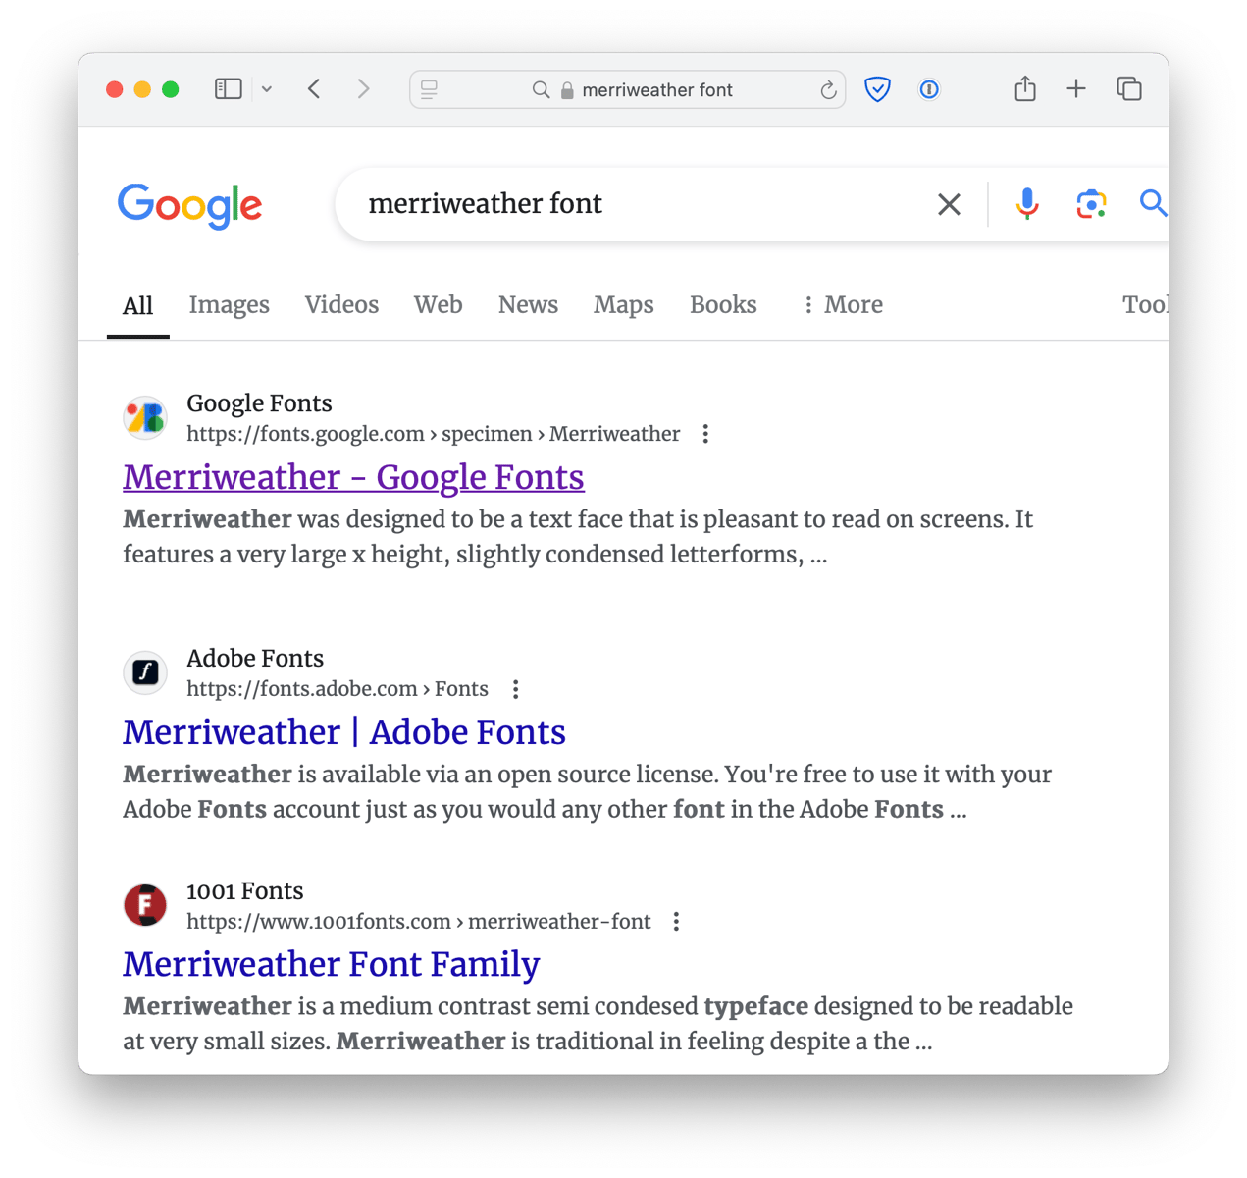Switch to the Videos results tab
The height and width of the screenshot is (1178, 1247).
pyautogui.click(x=341, y=305)
